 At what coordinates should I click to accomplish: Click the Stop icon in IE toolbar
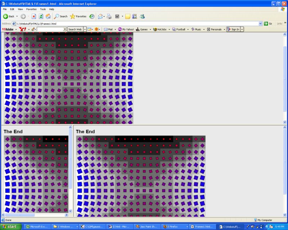[x=34, y=16]
